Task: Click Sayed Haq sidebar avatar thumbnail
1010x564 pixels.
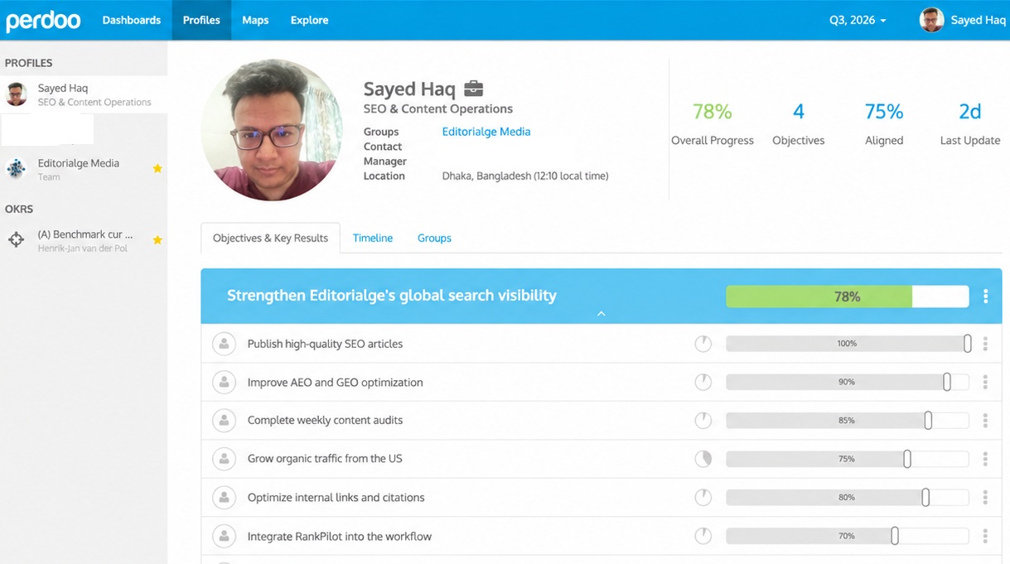Action: [17, 94]
